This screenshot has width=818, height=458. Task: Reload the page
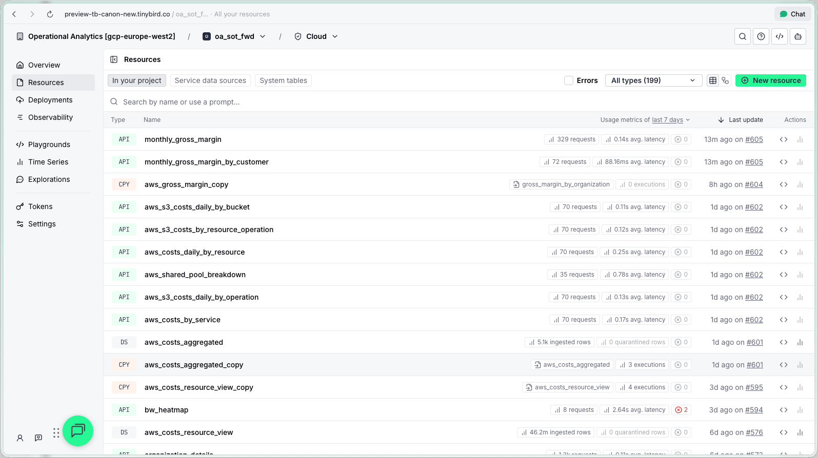point(50,14)
